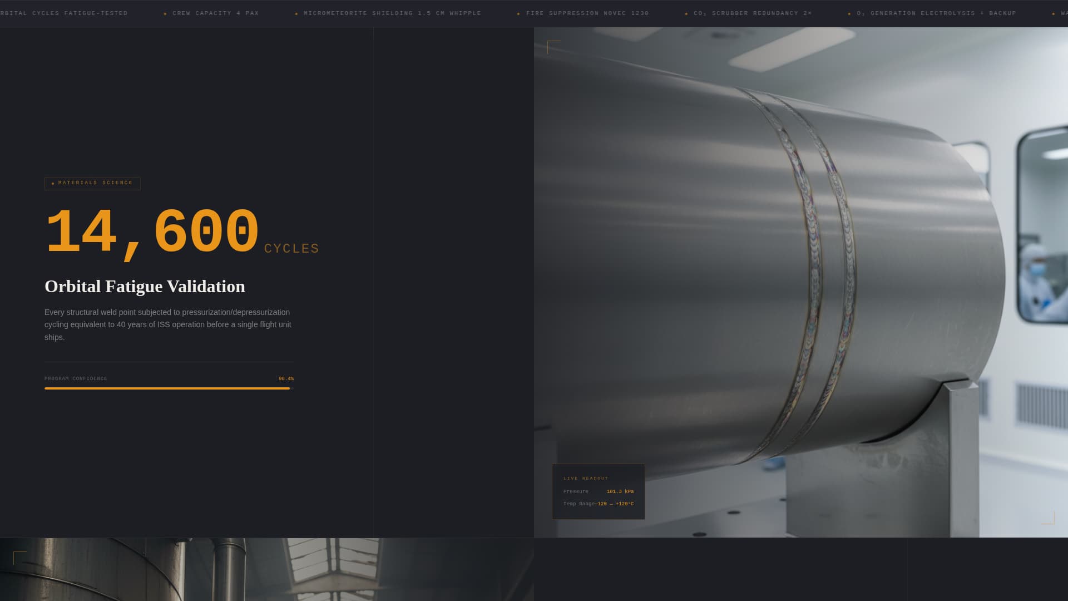1068x601 pixels.
Task: Click the bullet before O₂ Generation ticker item
Action: click(849, 14)
